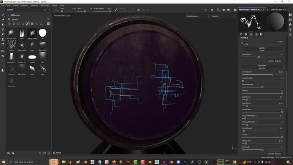
Task: Click the Windows Start button
Action: 4,162
